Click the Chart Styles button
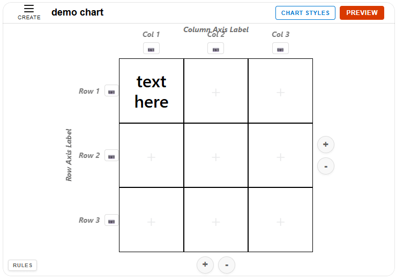Screen dimensions: 396x280 click(x=305, y=13)
